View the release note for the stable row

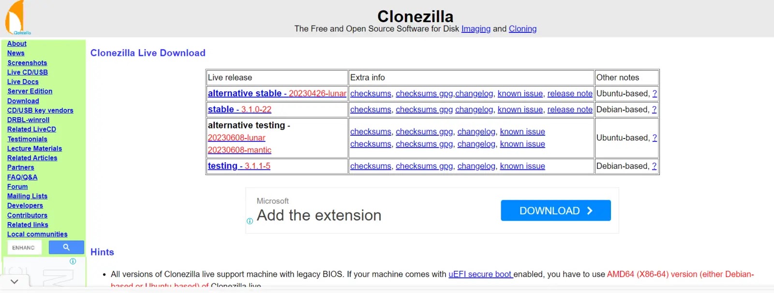[x=569, y=110]
